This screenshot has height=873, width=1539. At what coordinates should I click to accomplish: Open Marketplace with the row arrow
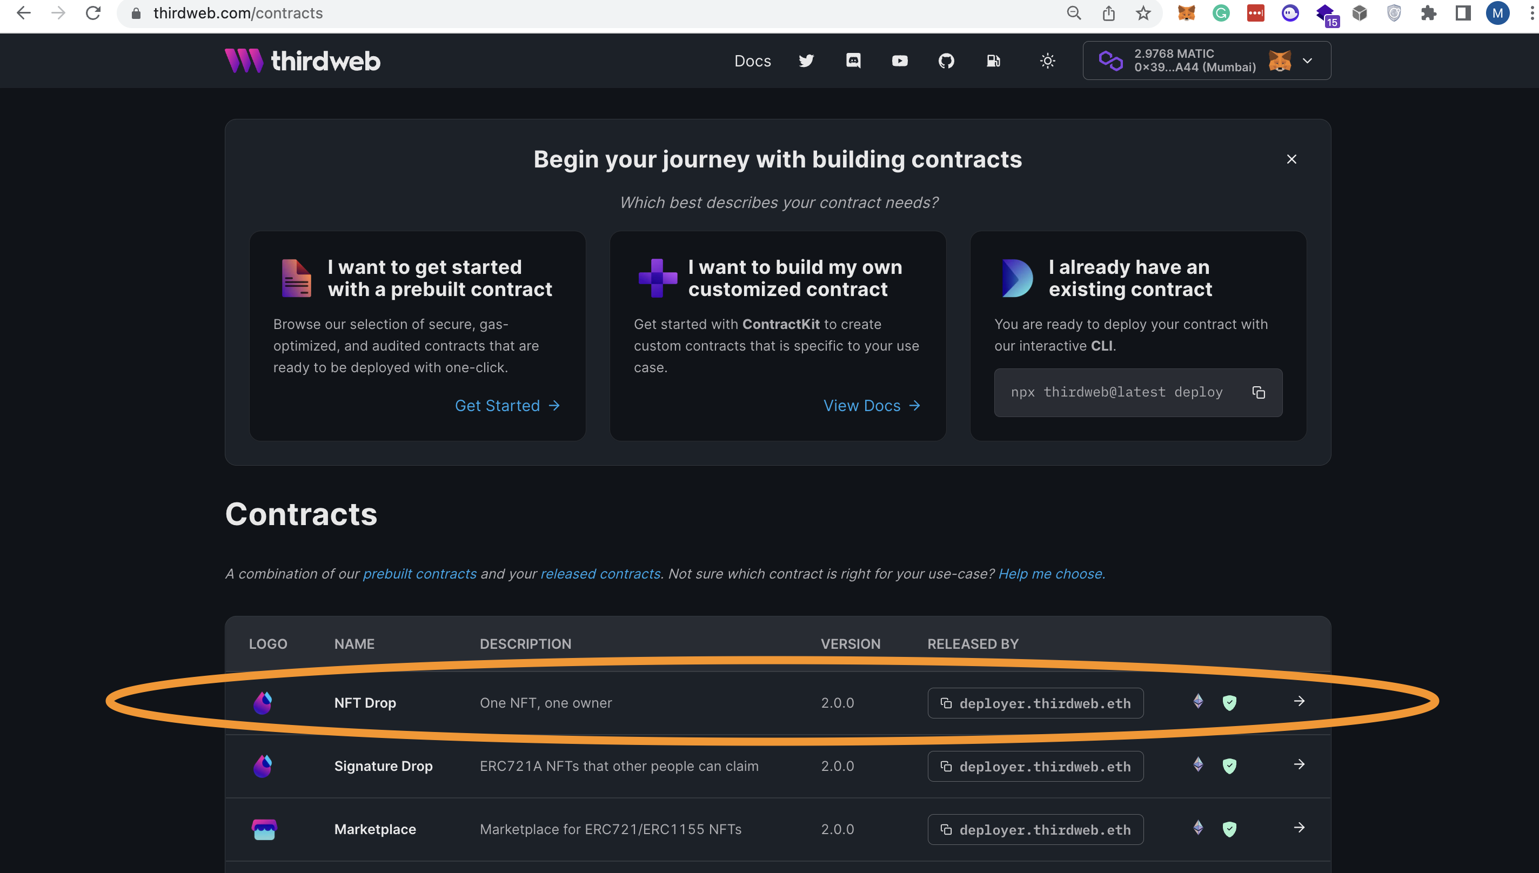tap(1299, 828)
